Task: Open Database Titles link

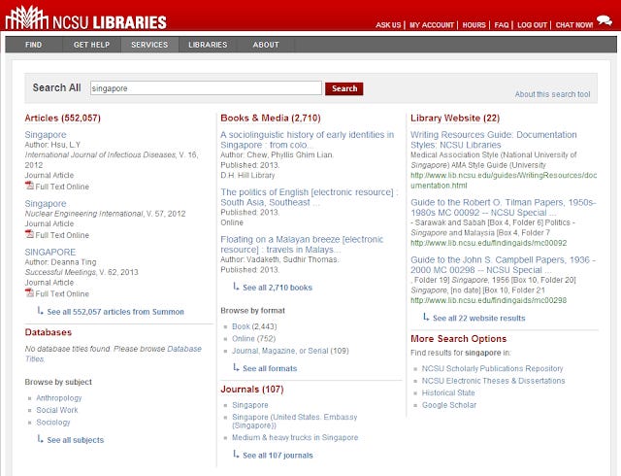Action: coord(114,354)
